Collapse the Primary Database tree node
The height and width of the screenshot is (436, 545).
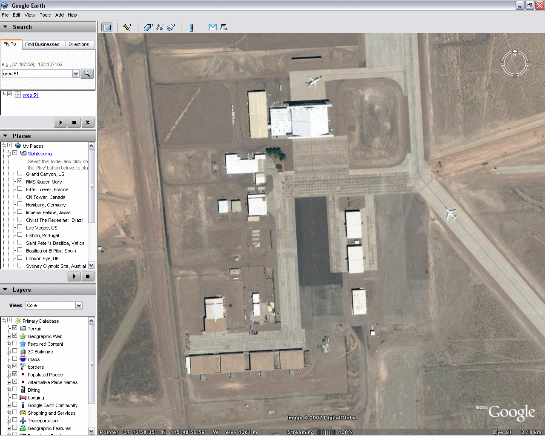3,321
